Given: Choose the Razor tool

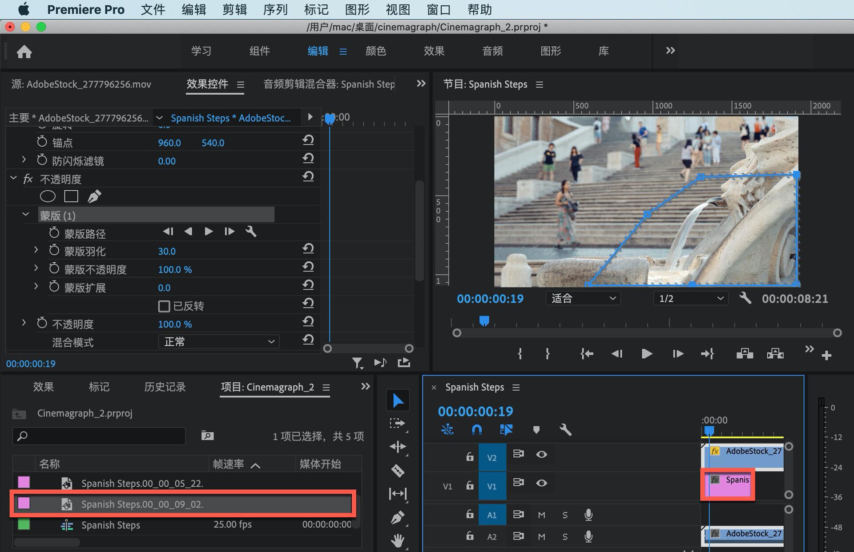Looking at the screenshot, I should point(398,470).
